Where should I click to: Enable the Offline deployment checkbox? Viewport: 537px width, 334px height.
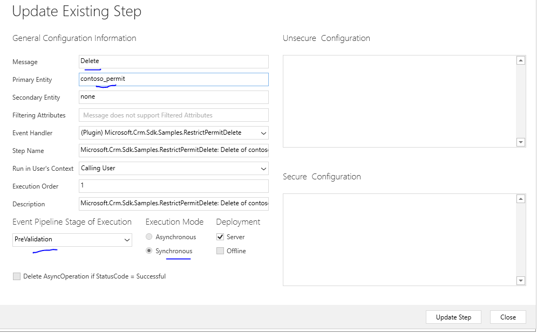pyautogui.click(x=220, y=250)
